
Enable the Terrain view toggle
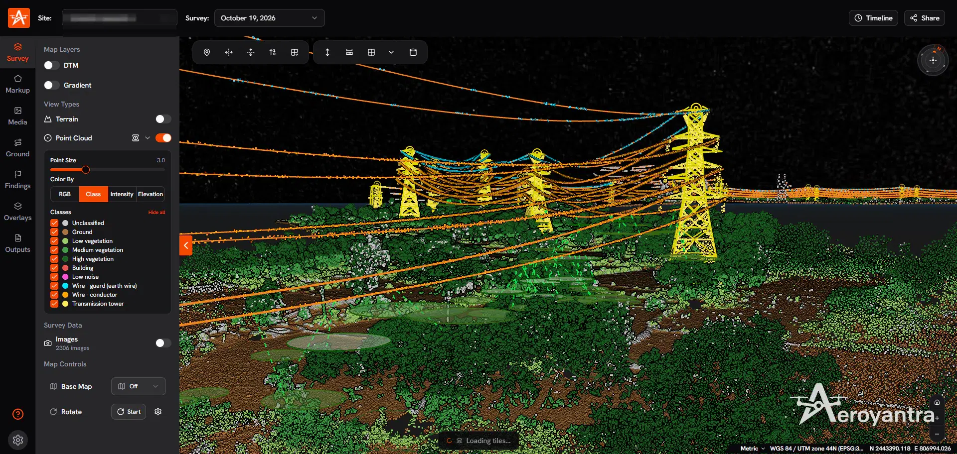tap(163, 119)
